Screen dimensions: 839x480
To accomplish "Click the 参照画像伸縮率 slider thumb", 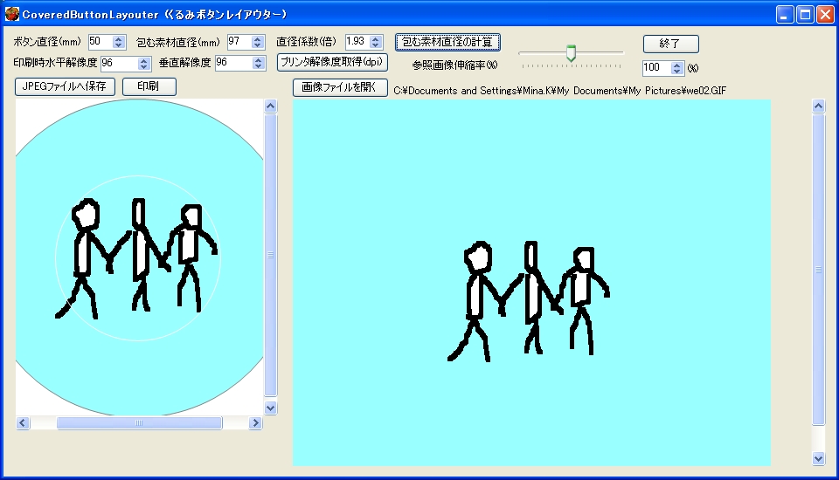I will click(x=571, y=53).
